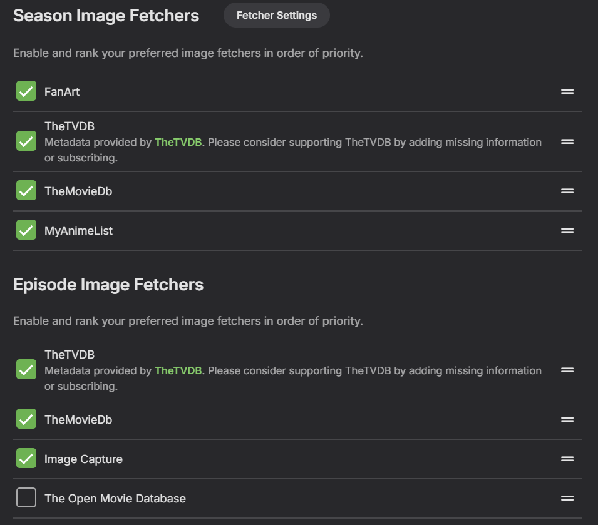Screen dimensions: 598x525
Task: Open Fetcher Settings button
Action: click(276, 15)
